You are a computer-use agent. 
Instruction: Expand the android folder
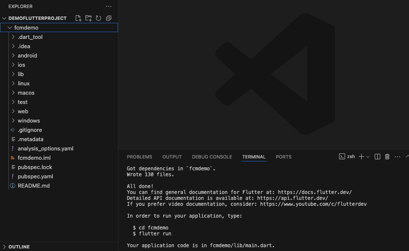point(27,55)
